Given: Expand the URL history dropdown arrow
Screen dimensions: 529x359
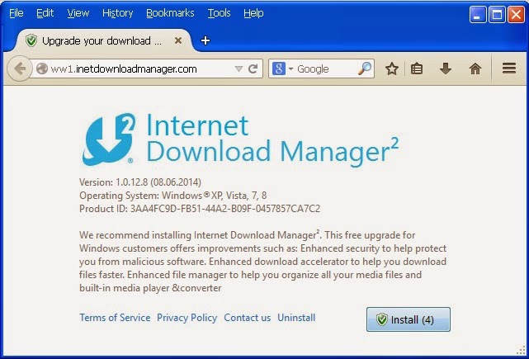Looking at the screenshot, I should point(239,68).
